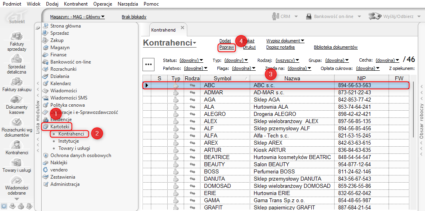
Task: Click the Administracja module icon
Action: 46,185
